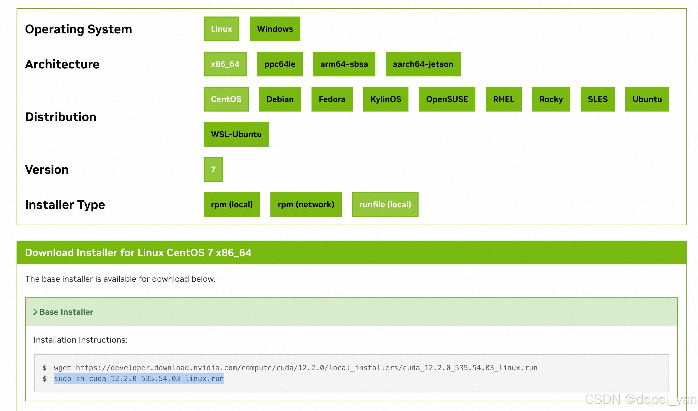Select WSL-Ubuntu distribution
698x411 pixels.
click(236, 134)
